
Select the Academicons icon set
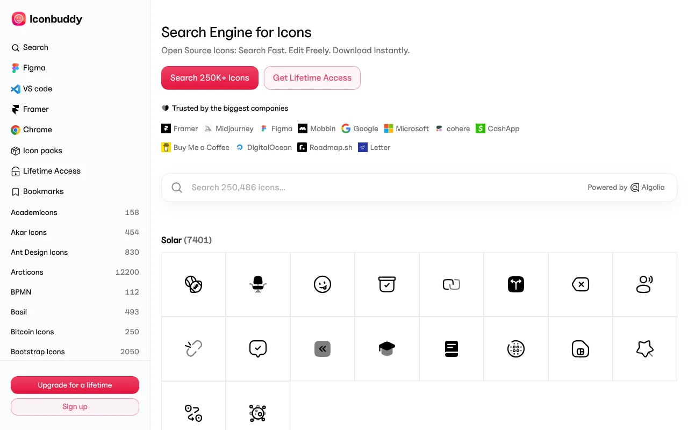75,212
